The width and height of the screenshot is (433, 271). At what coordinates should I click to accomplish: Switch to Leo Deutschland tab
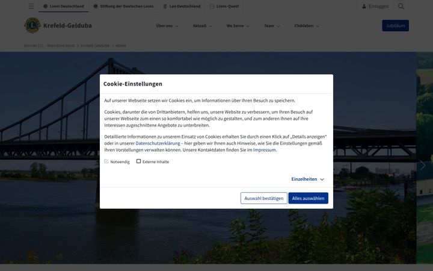[182, 6]
